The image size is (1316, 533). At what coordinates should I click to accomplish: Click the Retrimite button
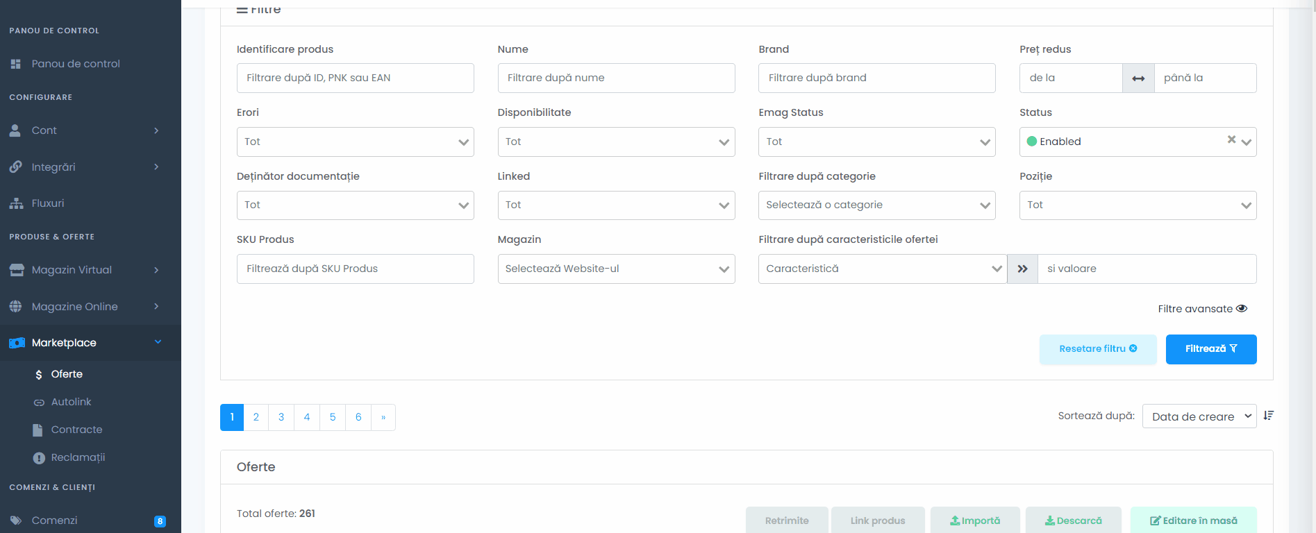pos(787,521)
